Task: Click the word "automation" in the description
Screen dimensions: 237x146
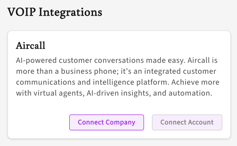Action: pos(191,94)
